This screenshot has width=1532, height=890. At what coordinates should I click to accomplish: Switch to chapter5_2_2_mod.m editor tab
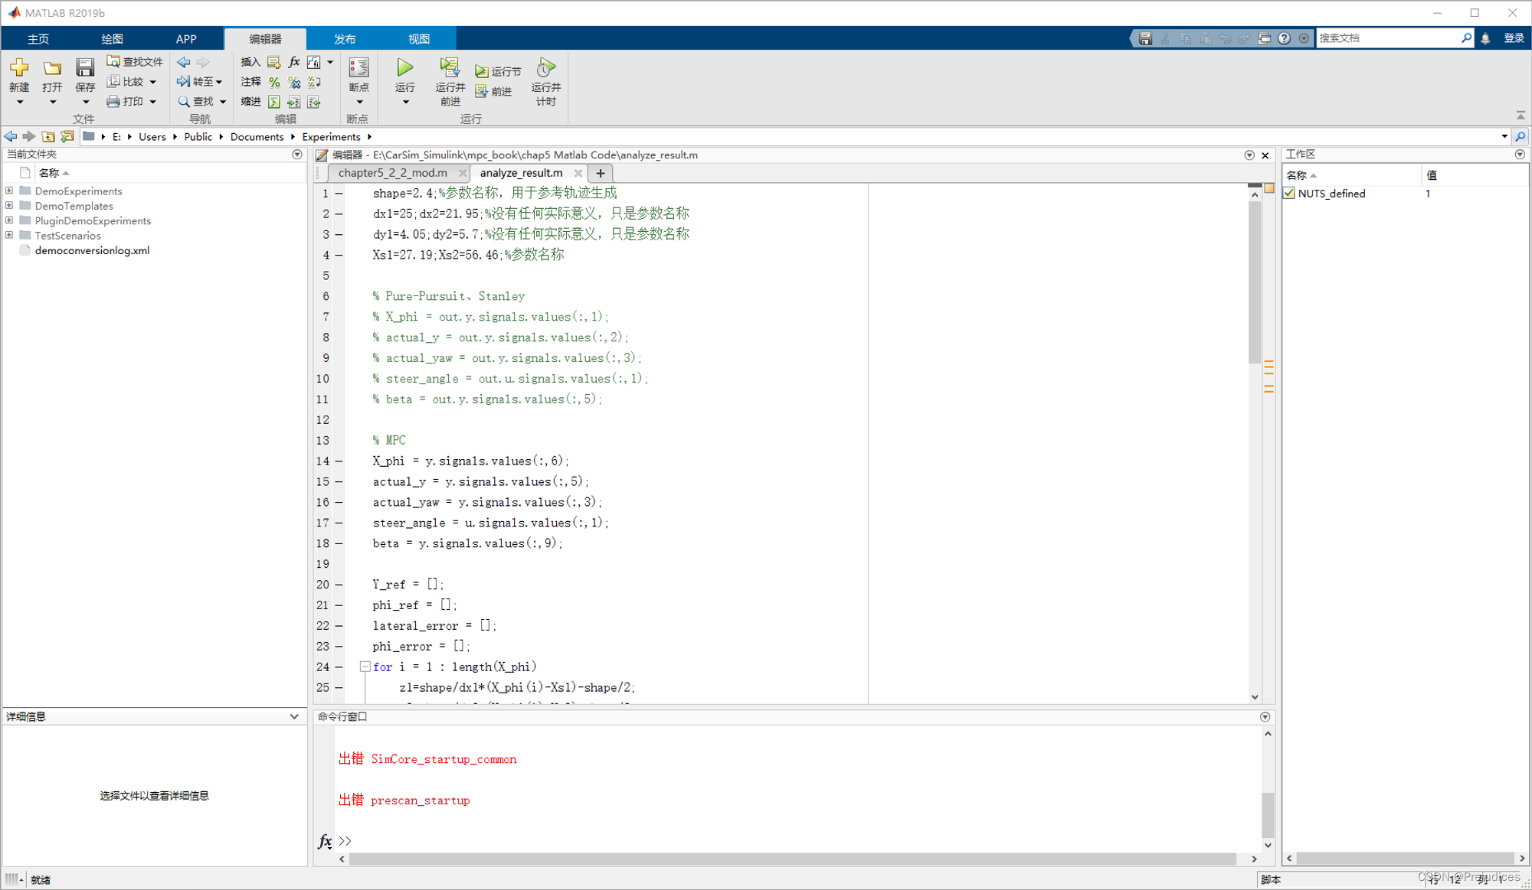coord(393,173)
